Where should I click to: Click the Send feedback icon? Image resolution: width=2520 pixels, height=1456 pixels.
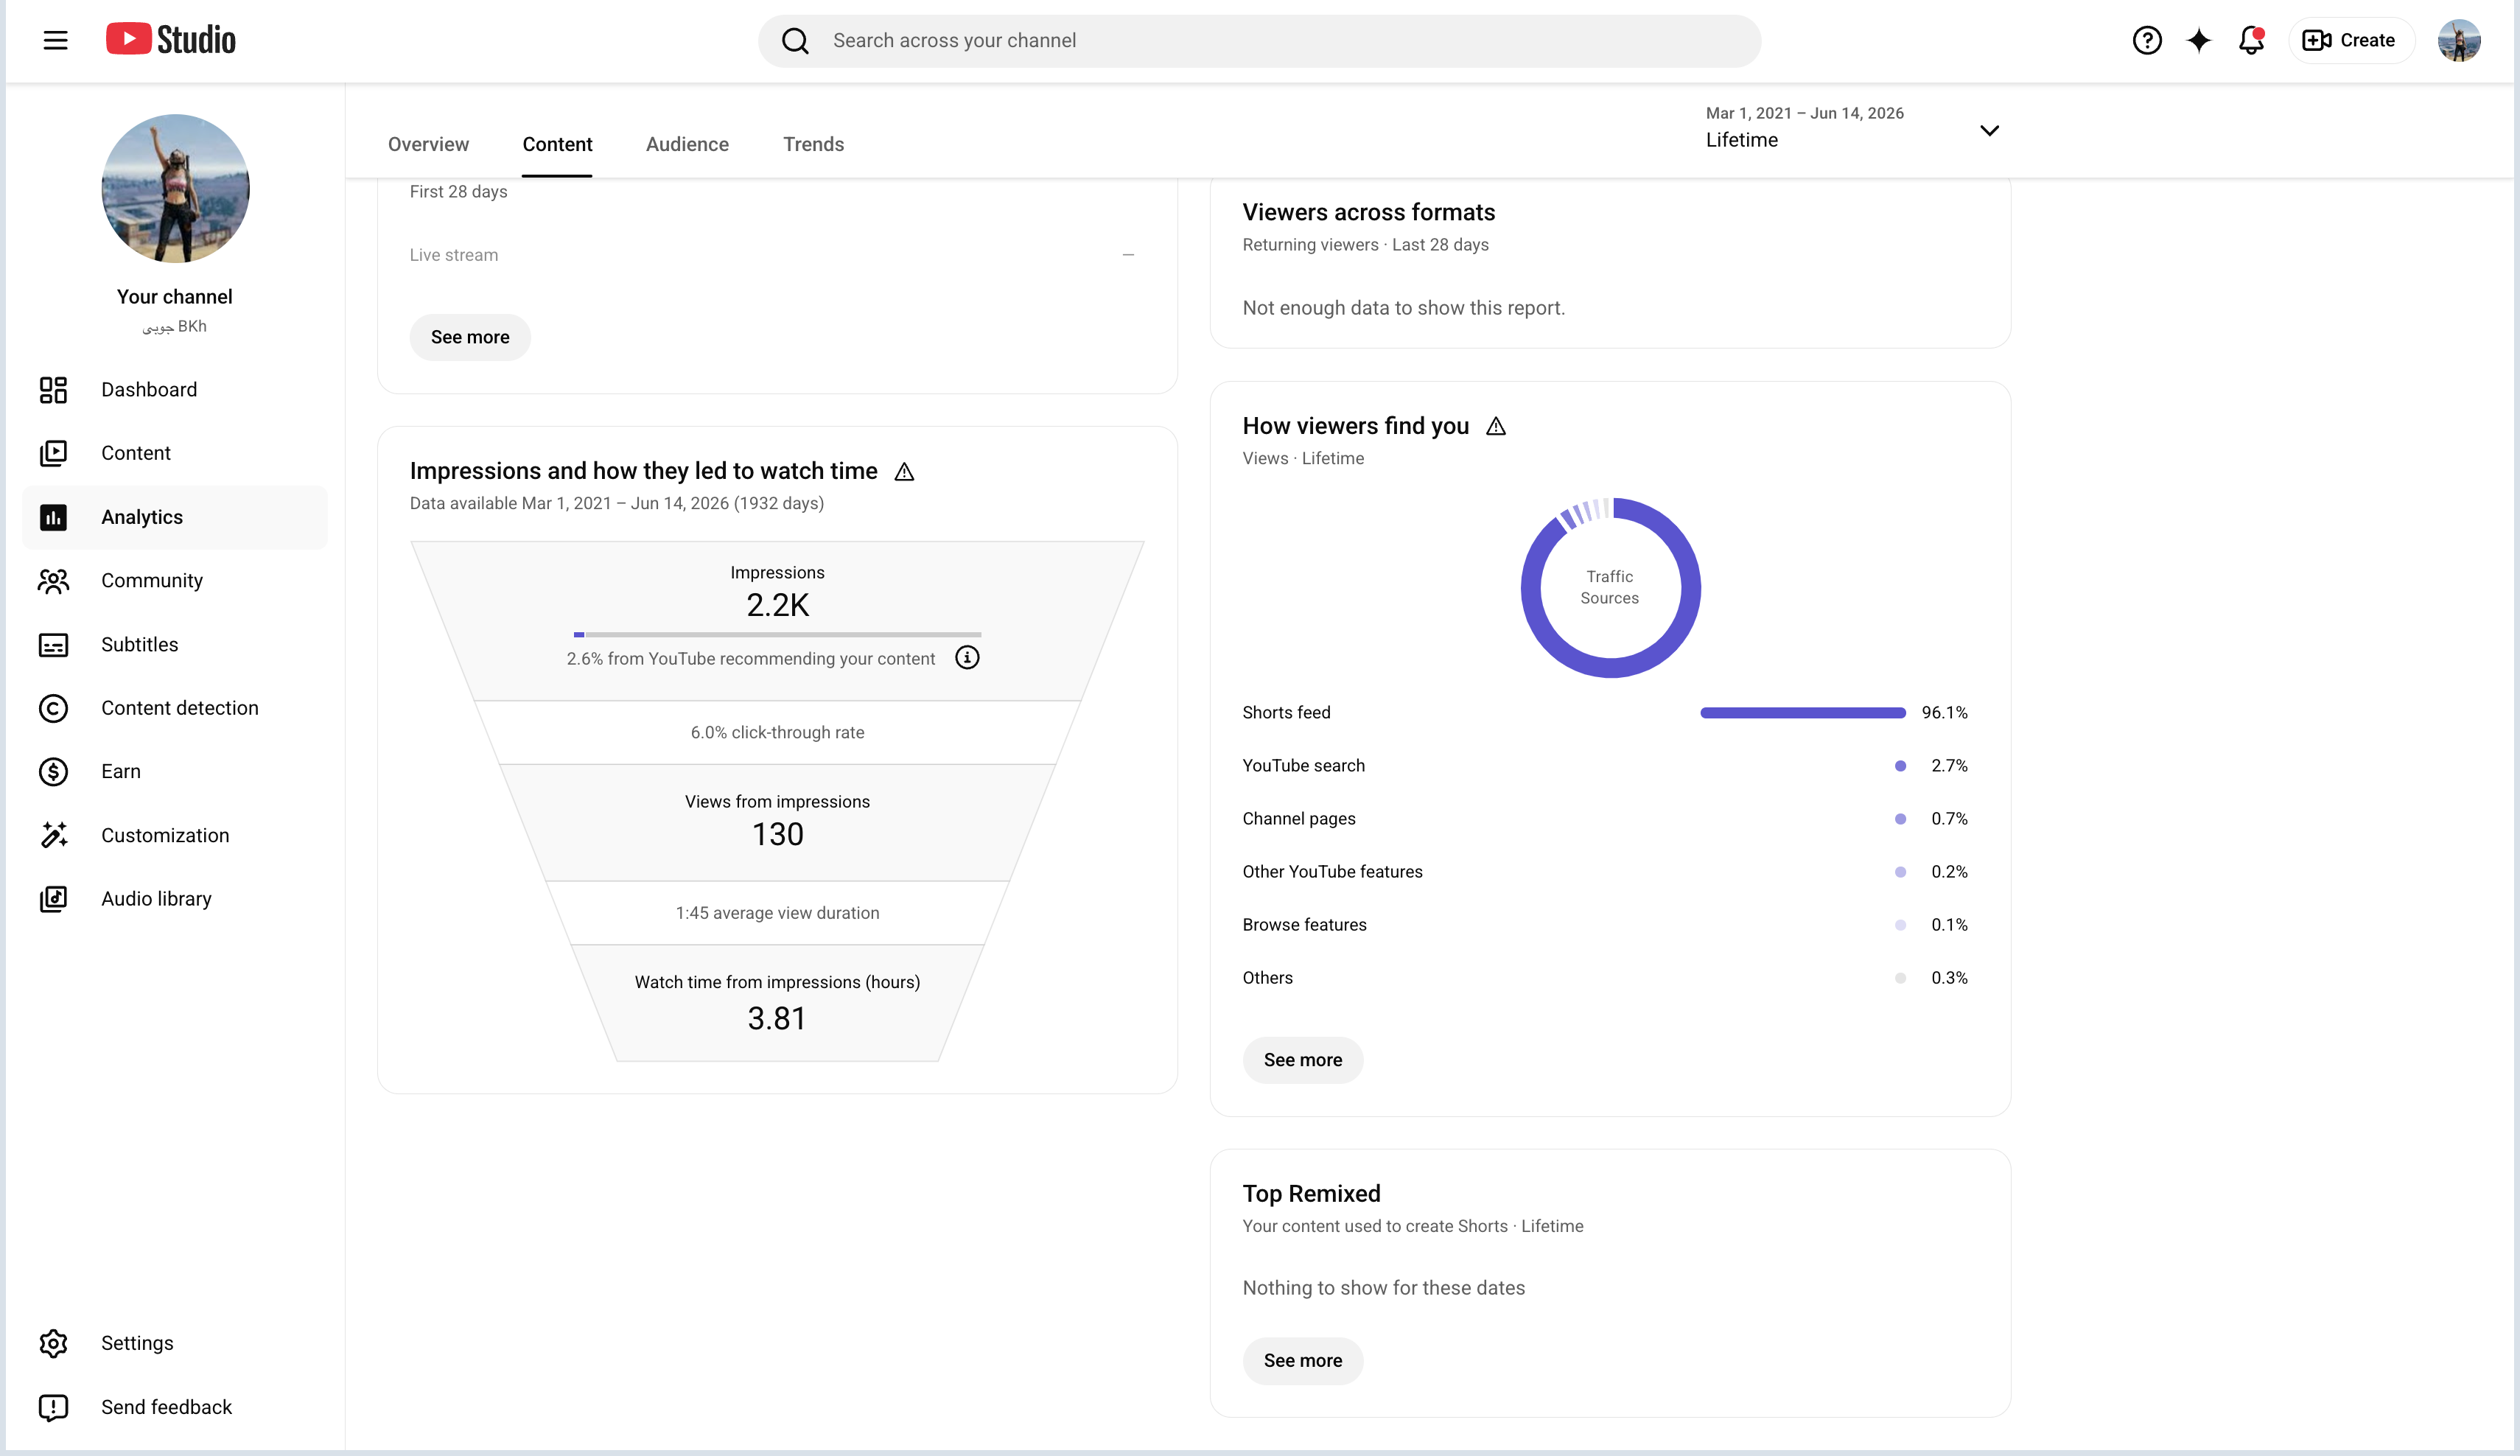pyautogui.click(x=53, y=1407)
